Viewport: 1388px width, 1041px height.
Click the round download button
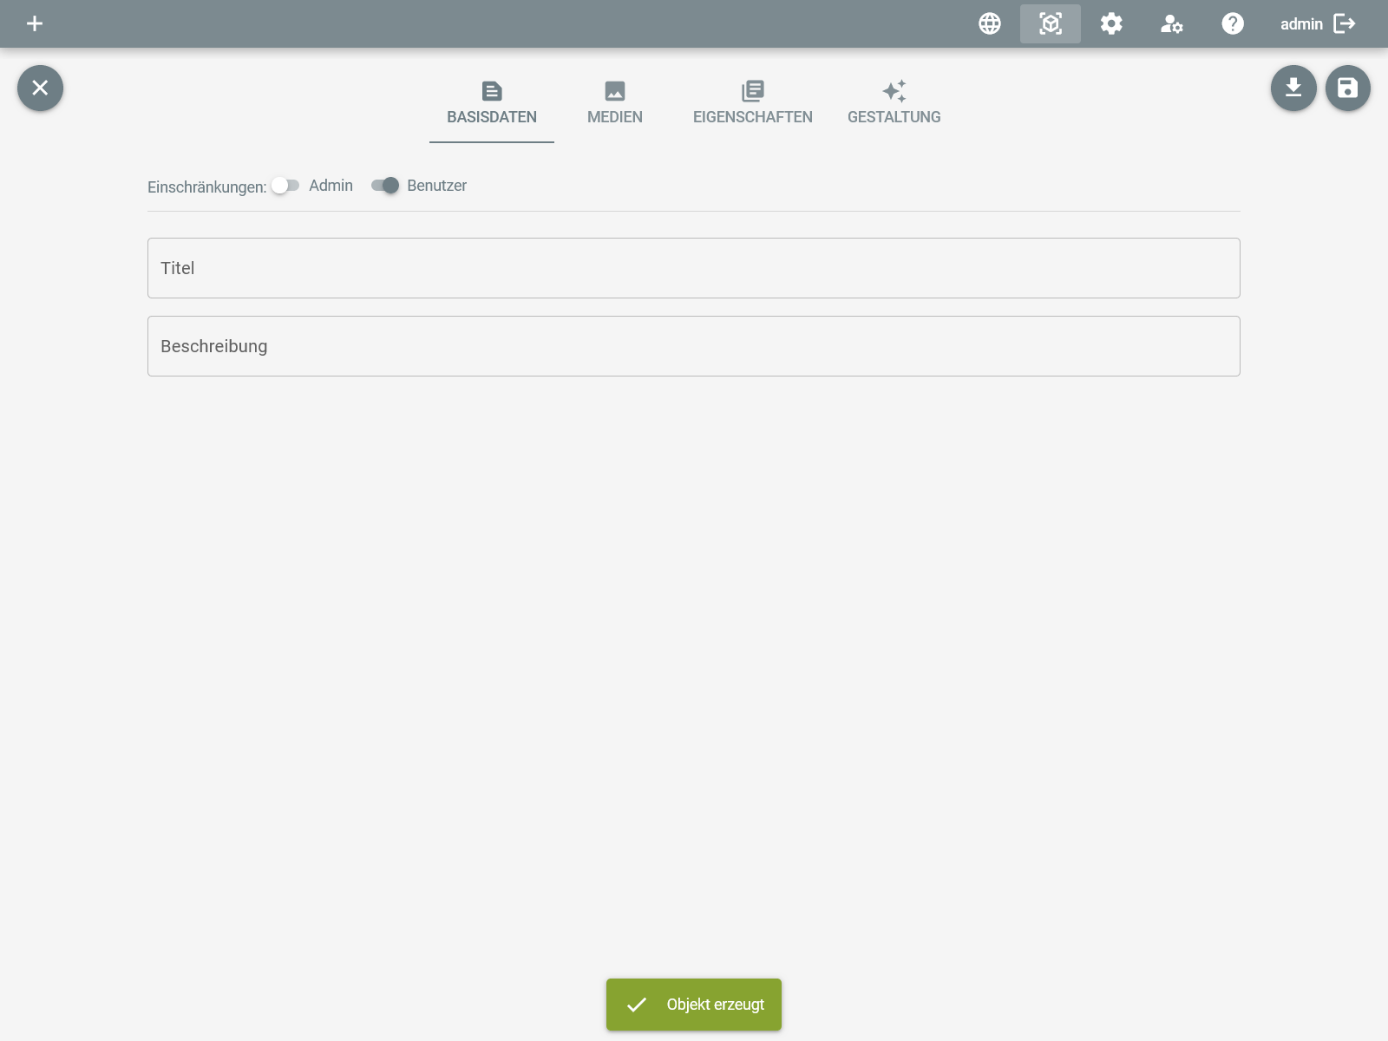pos(1293,88)
